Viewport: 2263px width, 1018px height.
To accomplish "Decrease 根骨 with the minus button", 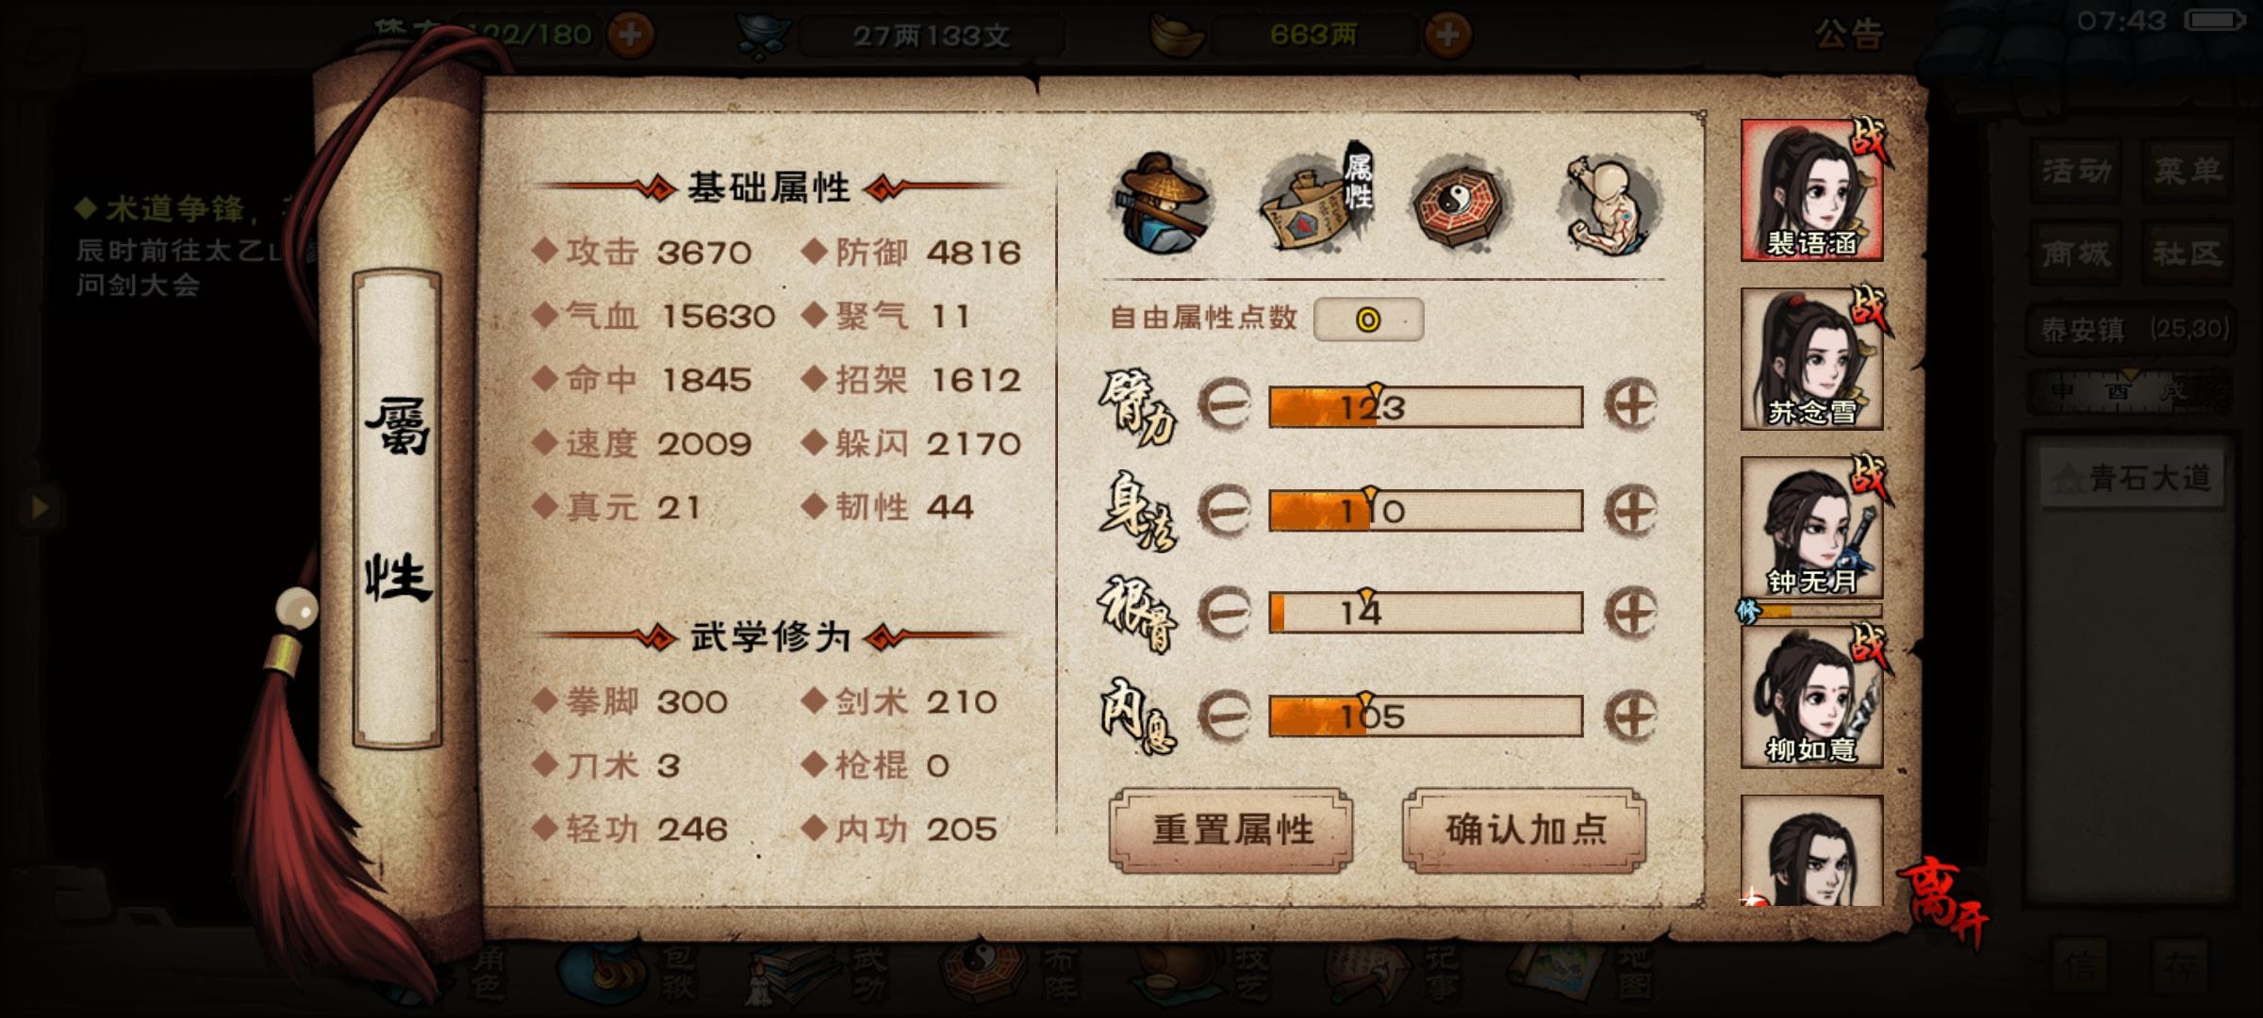I will [x=1224, y=613].
